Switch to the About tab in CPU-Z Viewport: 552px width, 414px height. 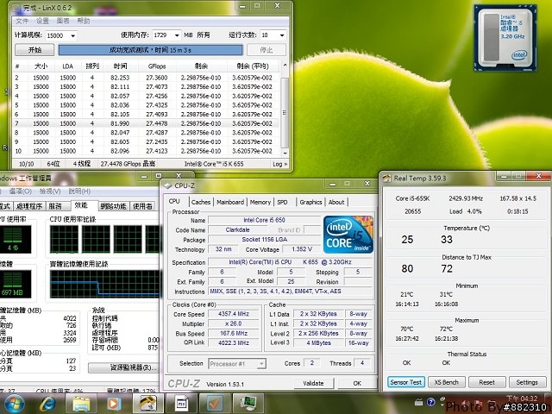336,202
